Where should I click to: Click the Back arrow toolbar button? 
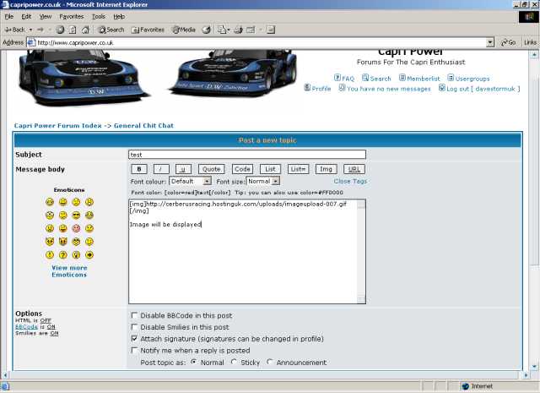[14, 30]
